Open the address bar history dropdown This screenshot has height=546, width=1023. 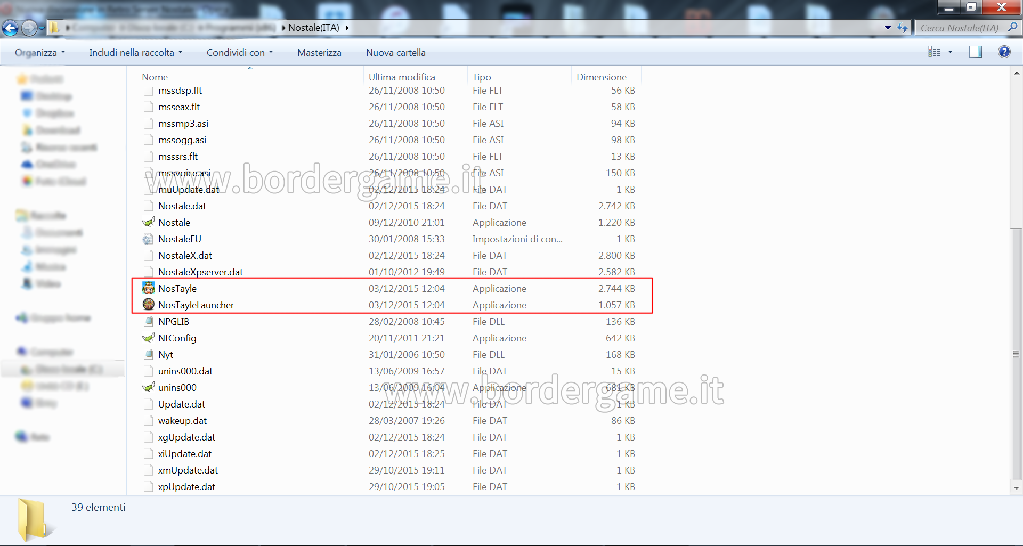(888, 28)
